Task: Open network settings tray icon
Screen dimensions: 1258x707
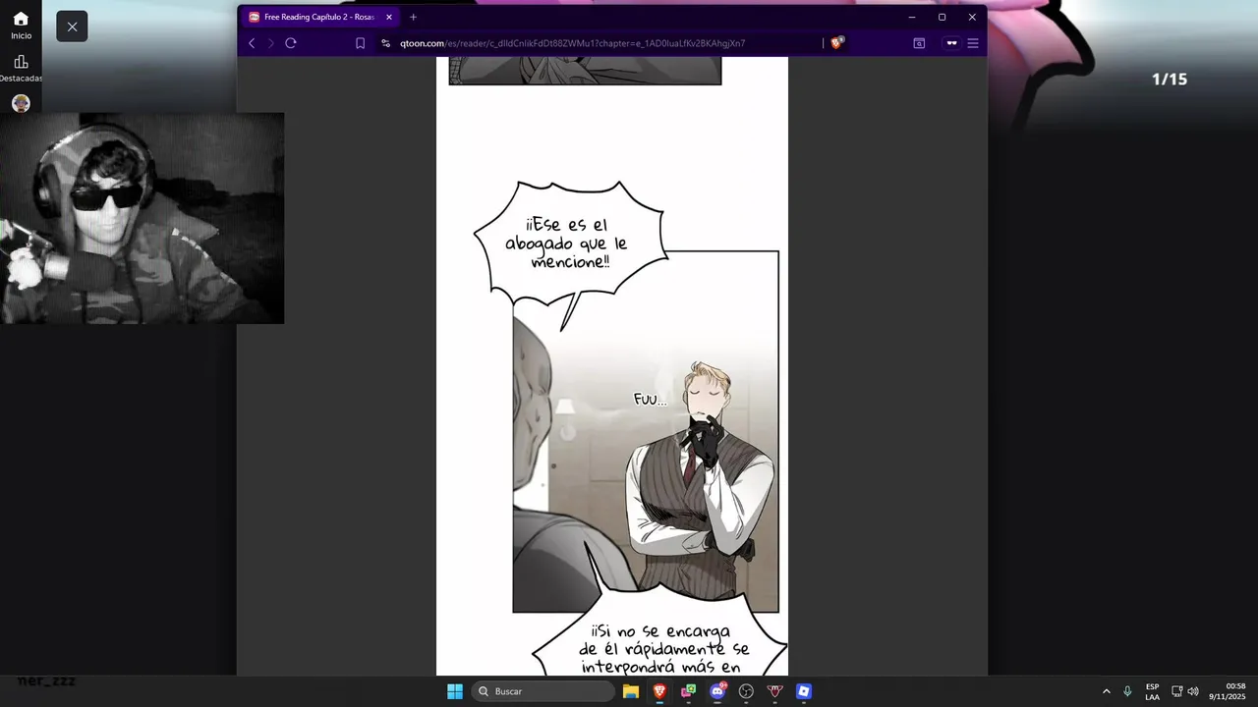Action: 1177,691
